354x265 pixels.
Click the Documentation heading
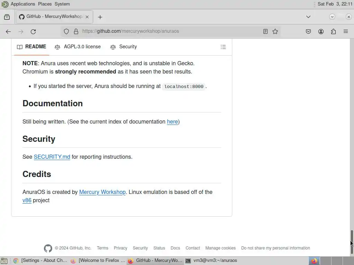click(x=53, y=104)
